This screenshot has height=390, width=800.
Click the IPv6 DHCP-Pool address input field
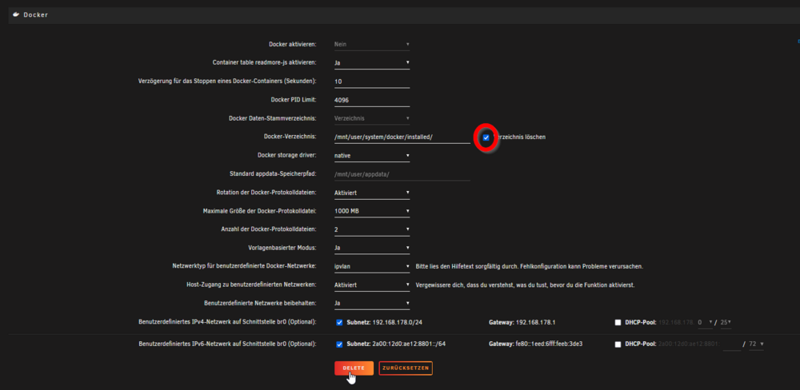coord(732,344)
